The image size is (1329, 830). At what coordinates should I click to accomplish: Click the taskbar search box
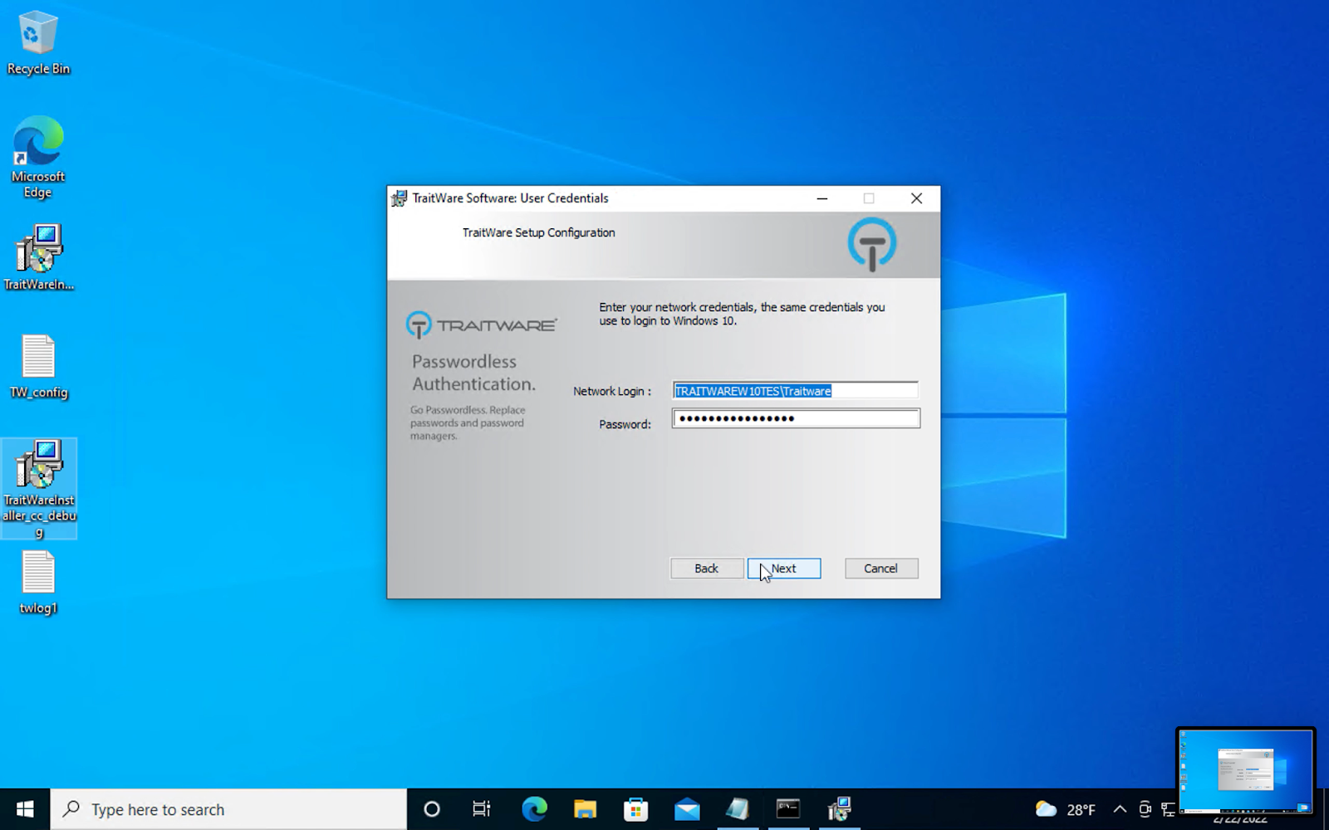tap(228, 809)
